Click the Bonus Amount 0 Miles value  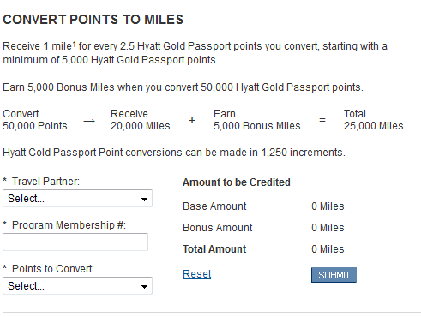tap(328, 228)
